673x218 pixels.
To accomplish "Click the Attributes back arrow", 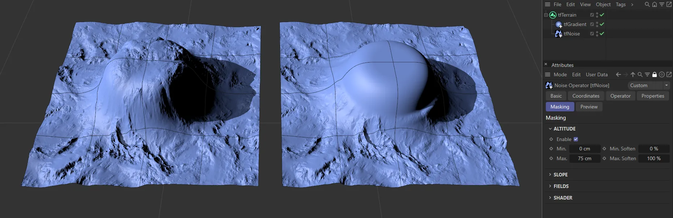I will (x=618, y=74).
